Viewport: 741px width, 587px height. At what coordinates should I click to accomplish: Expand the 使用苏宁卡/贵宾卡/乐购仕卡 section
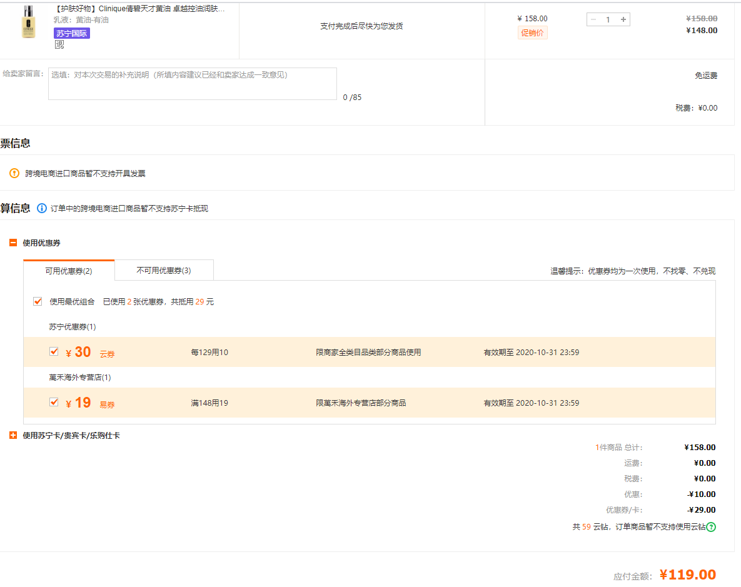point(13,435)
